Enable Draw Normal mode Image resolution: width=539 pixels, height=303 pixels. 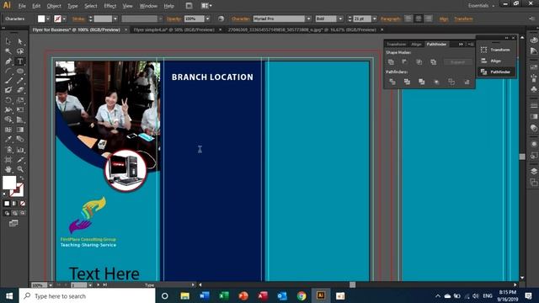[x=7, y=213]
